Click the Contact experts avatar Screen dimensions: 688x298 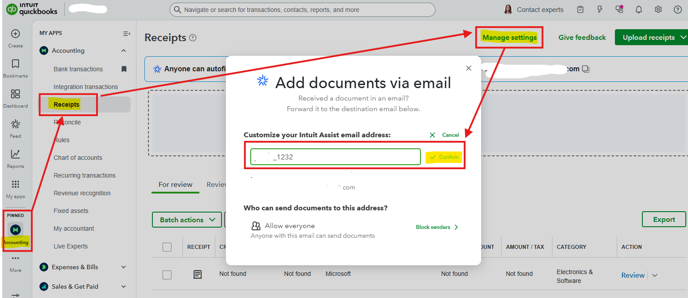coord(508,9)
